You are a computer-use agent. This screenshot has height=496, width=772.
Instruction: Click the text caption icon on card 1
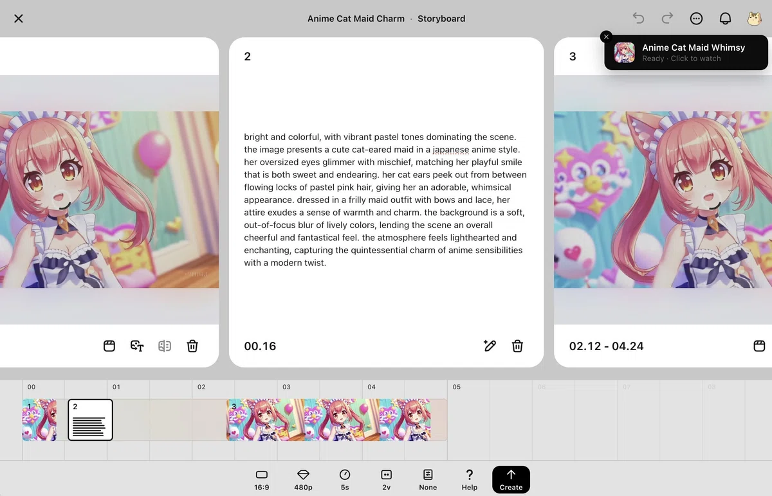click(x=137, y=346)
